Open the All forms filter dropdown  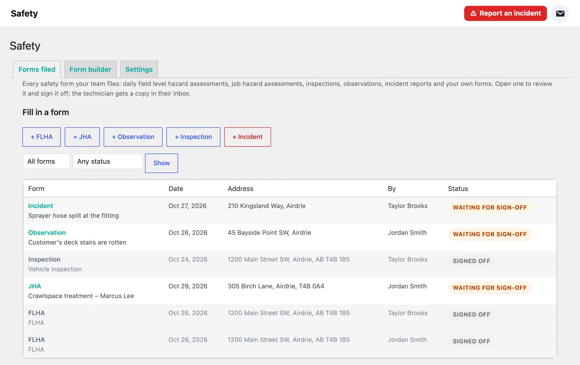click(46, 161)
